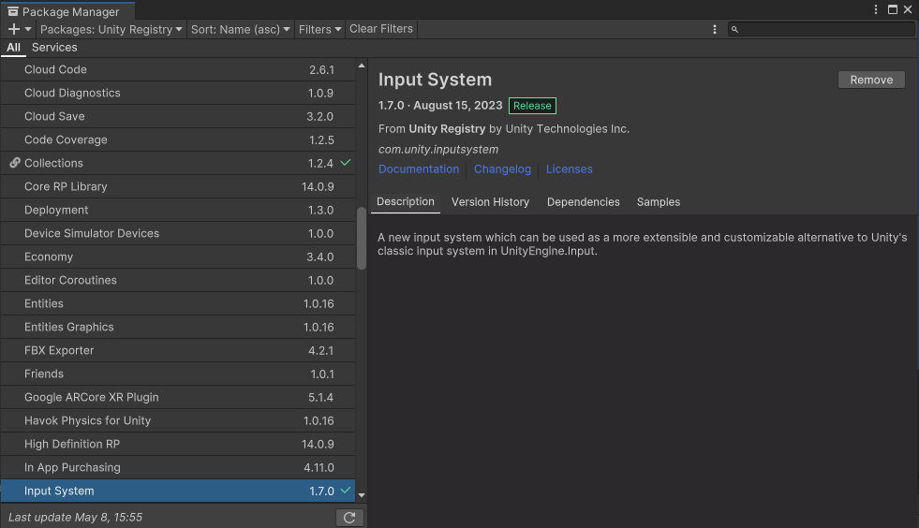Select the Economy package

178,257
